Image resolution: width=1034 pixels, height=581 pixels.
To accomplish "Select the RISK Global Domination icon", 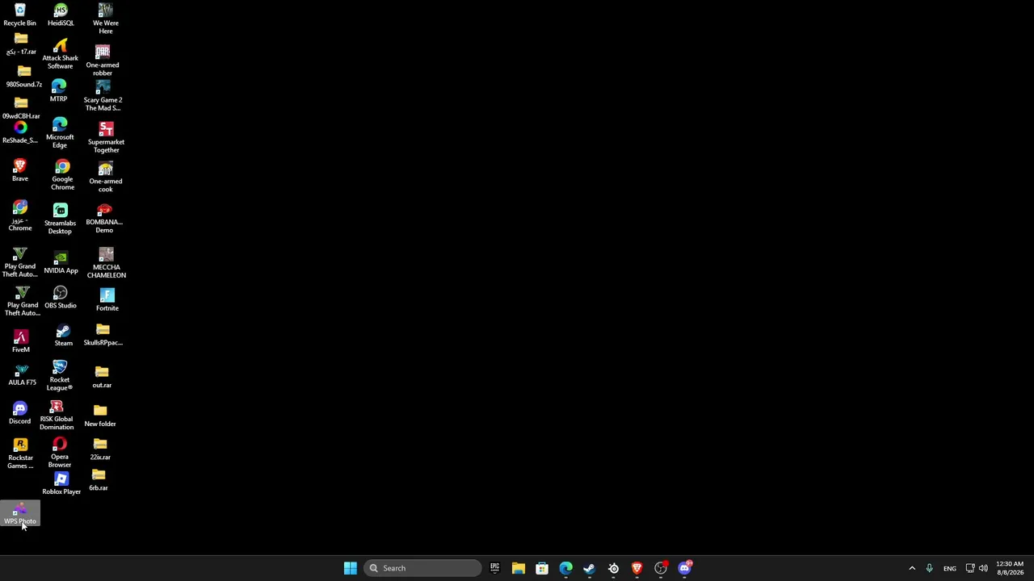I will pyautogui.click(x=57, y=415).
